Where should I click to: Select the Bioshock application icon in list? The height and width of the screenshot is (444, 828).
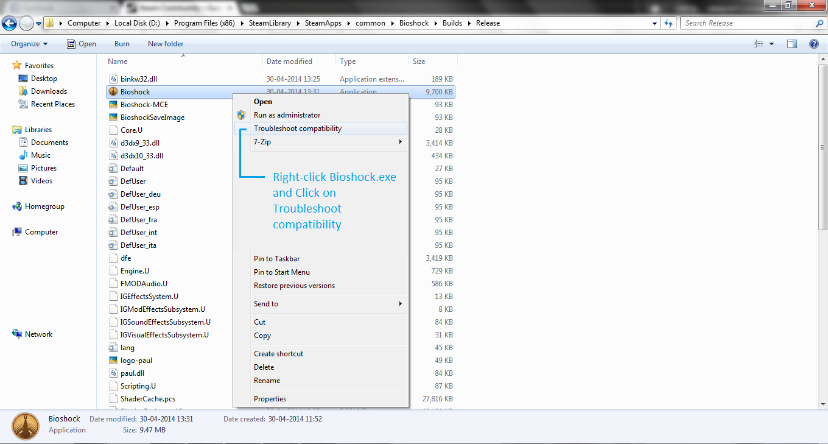pyautogui.click(x=113, y=92)
